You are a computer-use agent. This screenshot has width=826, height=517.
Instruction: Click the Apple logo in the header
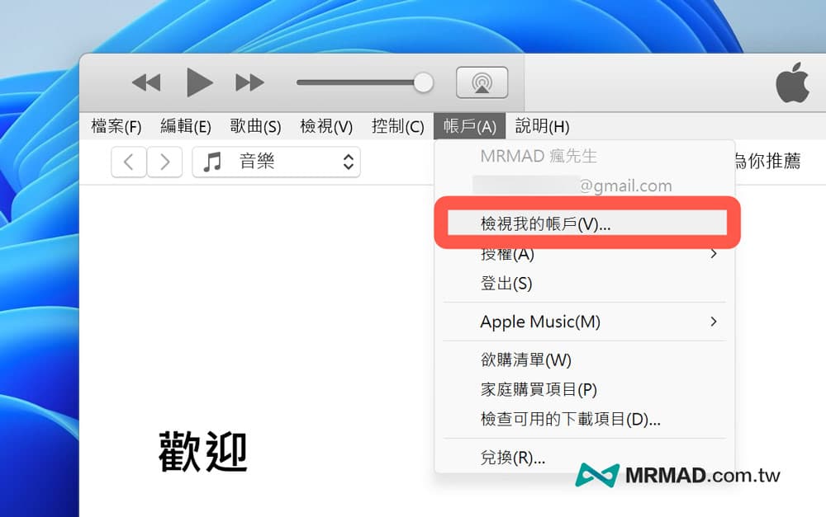pyautogui.click(x=793, y=82)
